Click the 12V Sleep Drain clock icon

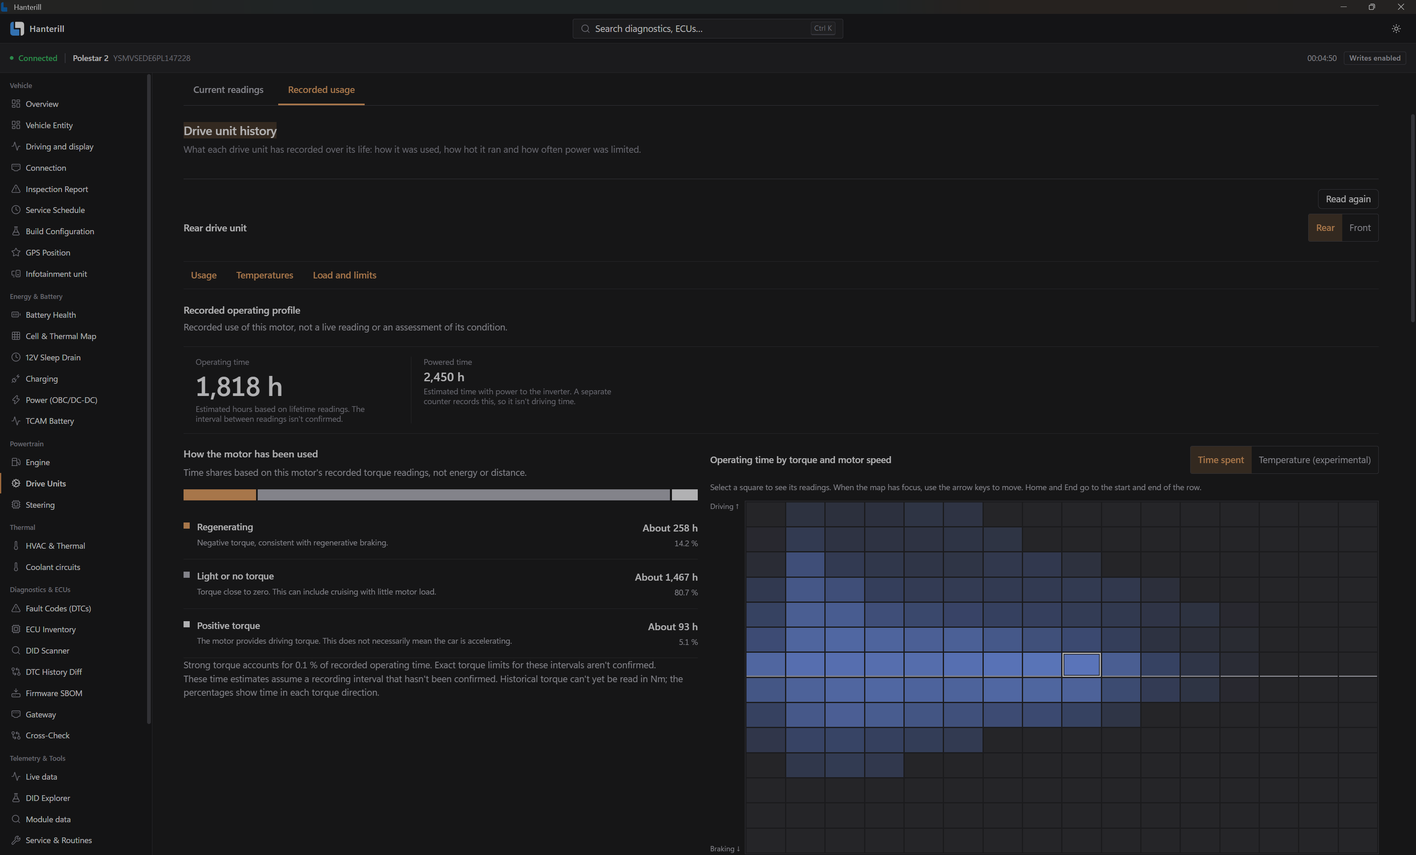[16, 357]
